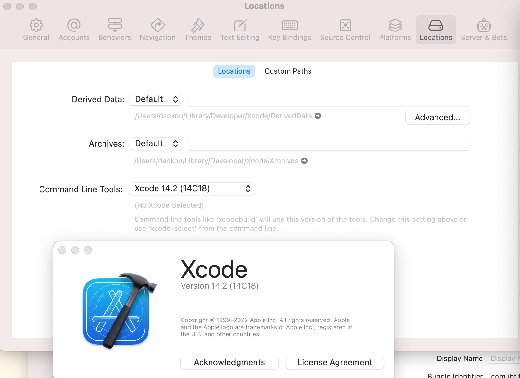Click the '(No Xcode Selected)' text

pos(169,205)
